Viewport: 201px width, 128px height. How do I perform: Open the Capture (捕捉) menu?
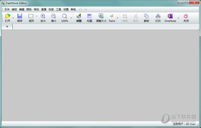(14, 9)
